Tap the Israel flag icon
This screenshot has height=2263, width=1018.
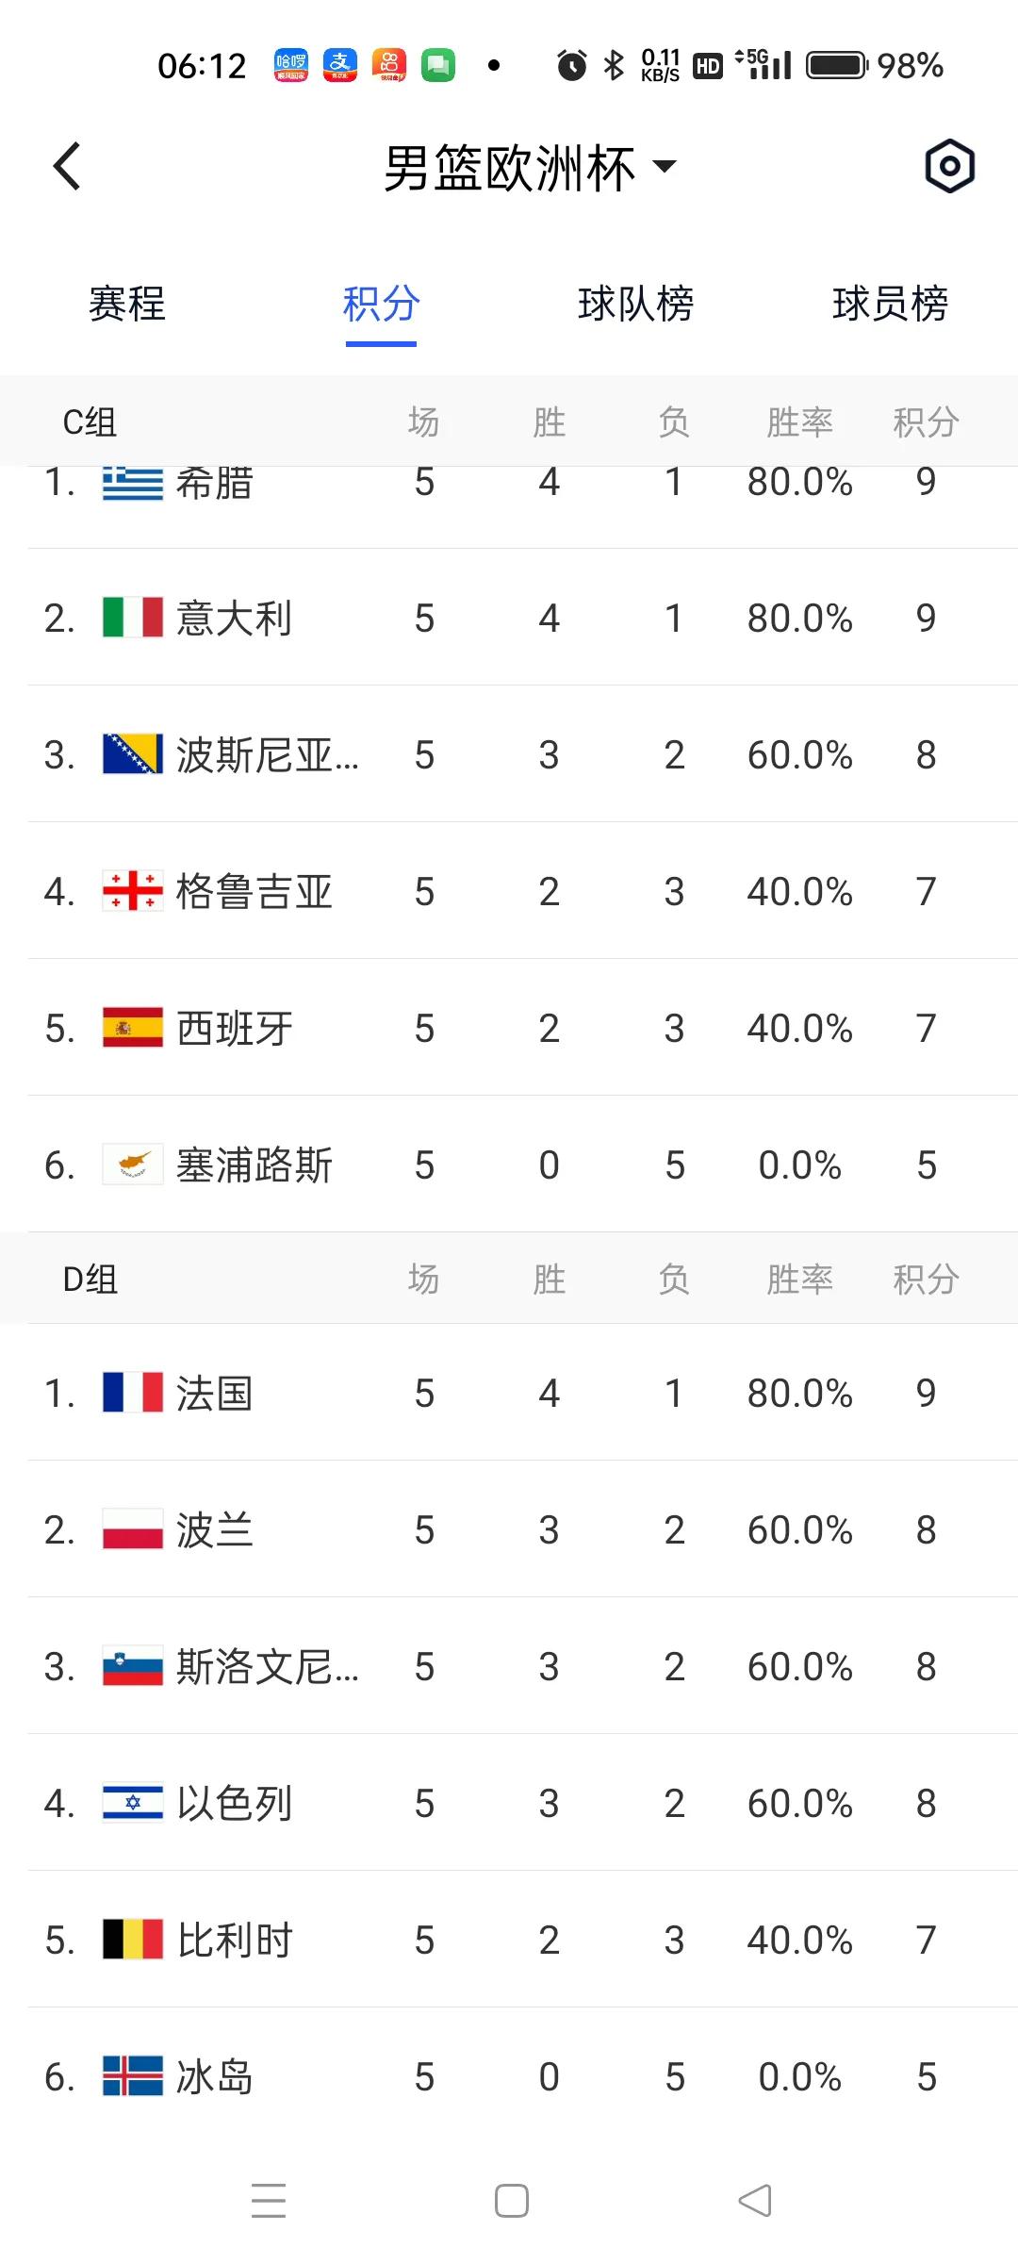pyautogui.click(x=133, y=1803)
